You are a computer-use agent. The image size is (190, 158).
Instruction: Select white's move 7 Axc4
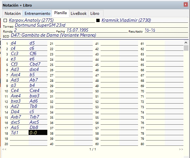coord(16,75)
